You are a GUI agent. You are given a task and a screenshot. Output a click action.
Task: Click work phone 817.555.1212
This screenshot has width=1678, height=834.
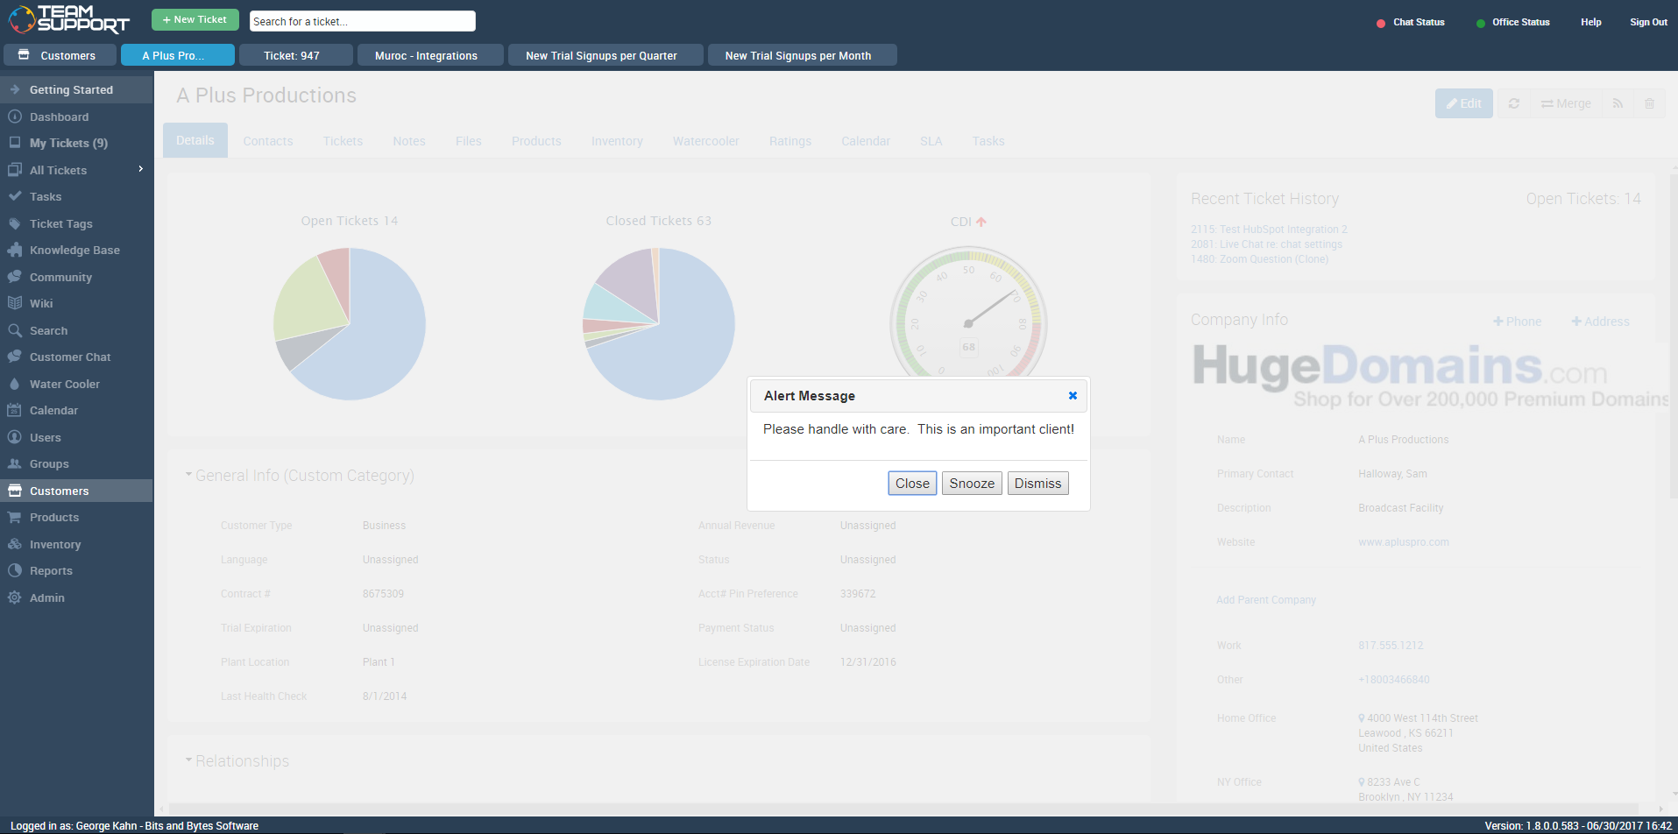click(x=1391, y=646)
